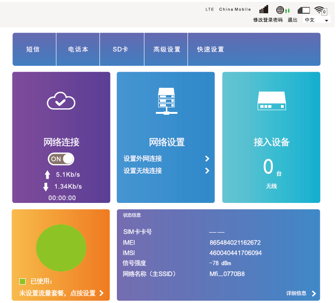Click the SIM卡卡号 label
Image resolution: width=336 pixels, height=303 pixels.
(x=138, y=232)
